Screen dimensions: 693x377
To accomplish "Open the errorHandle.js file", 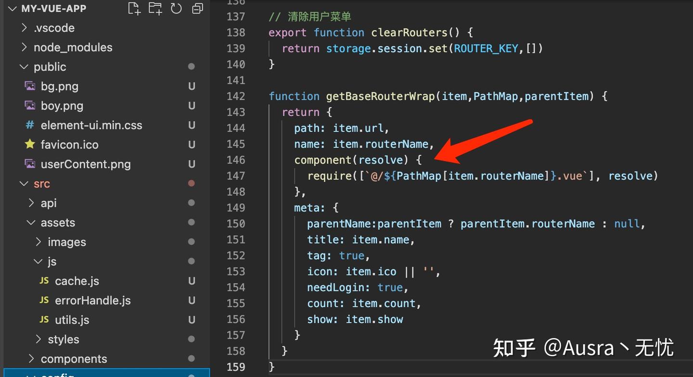I will (93, 300).
